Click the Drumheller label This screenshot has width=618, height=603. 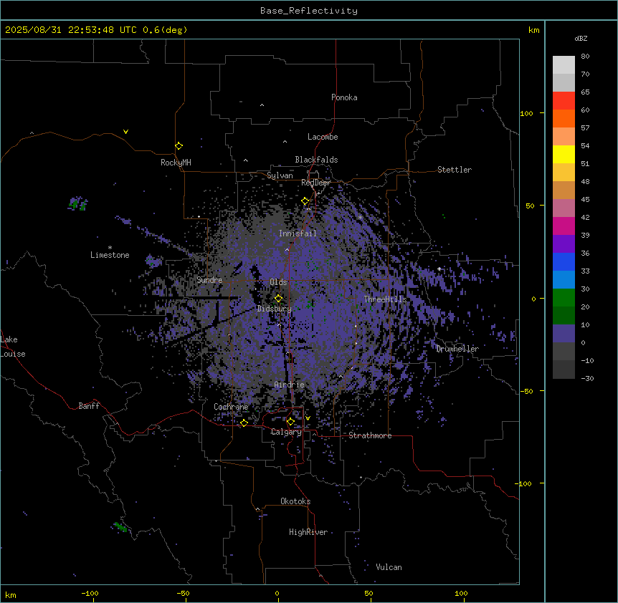coord(457,349)
